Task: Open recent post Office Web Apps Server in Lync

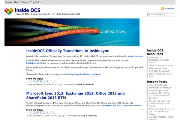Action: point(161,112)
